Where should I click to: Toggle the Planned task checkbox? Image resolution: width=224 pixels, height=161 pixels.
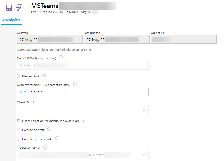(x=18, y=76)
